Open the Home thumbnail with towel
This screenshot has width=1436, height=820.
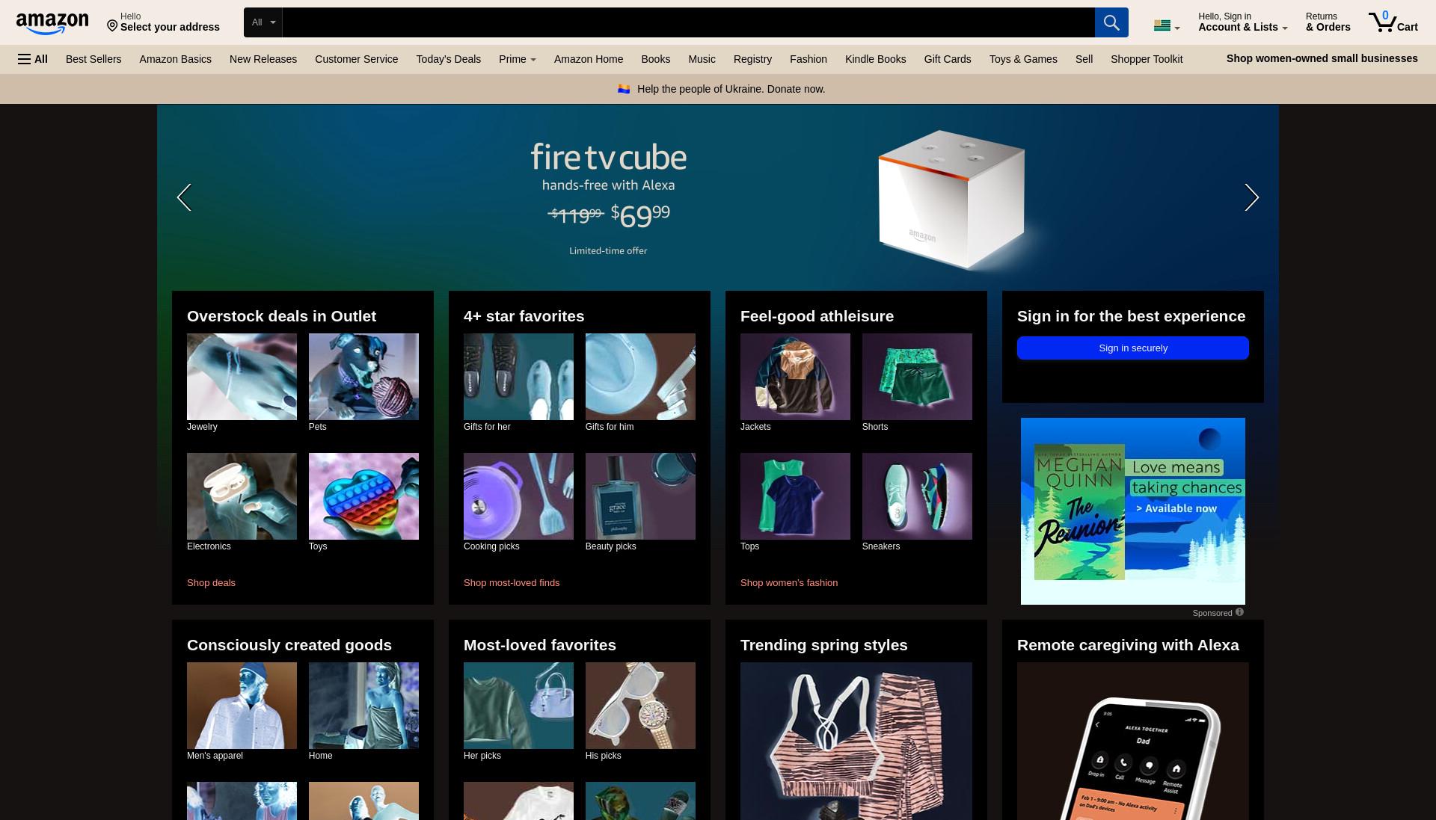[363, 706]
